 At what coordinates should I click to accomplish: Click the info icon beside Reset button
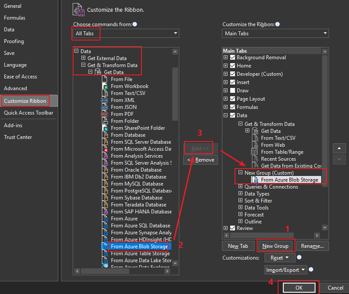pos(299,257)
